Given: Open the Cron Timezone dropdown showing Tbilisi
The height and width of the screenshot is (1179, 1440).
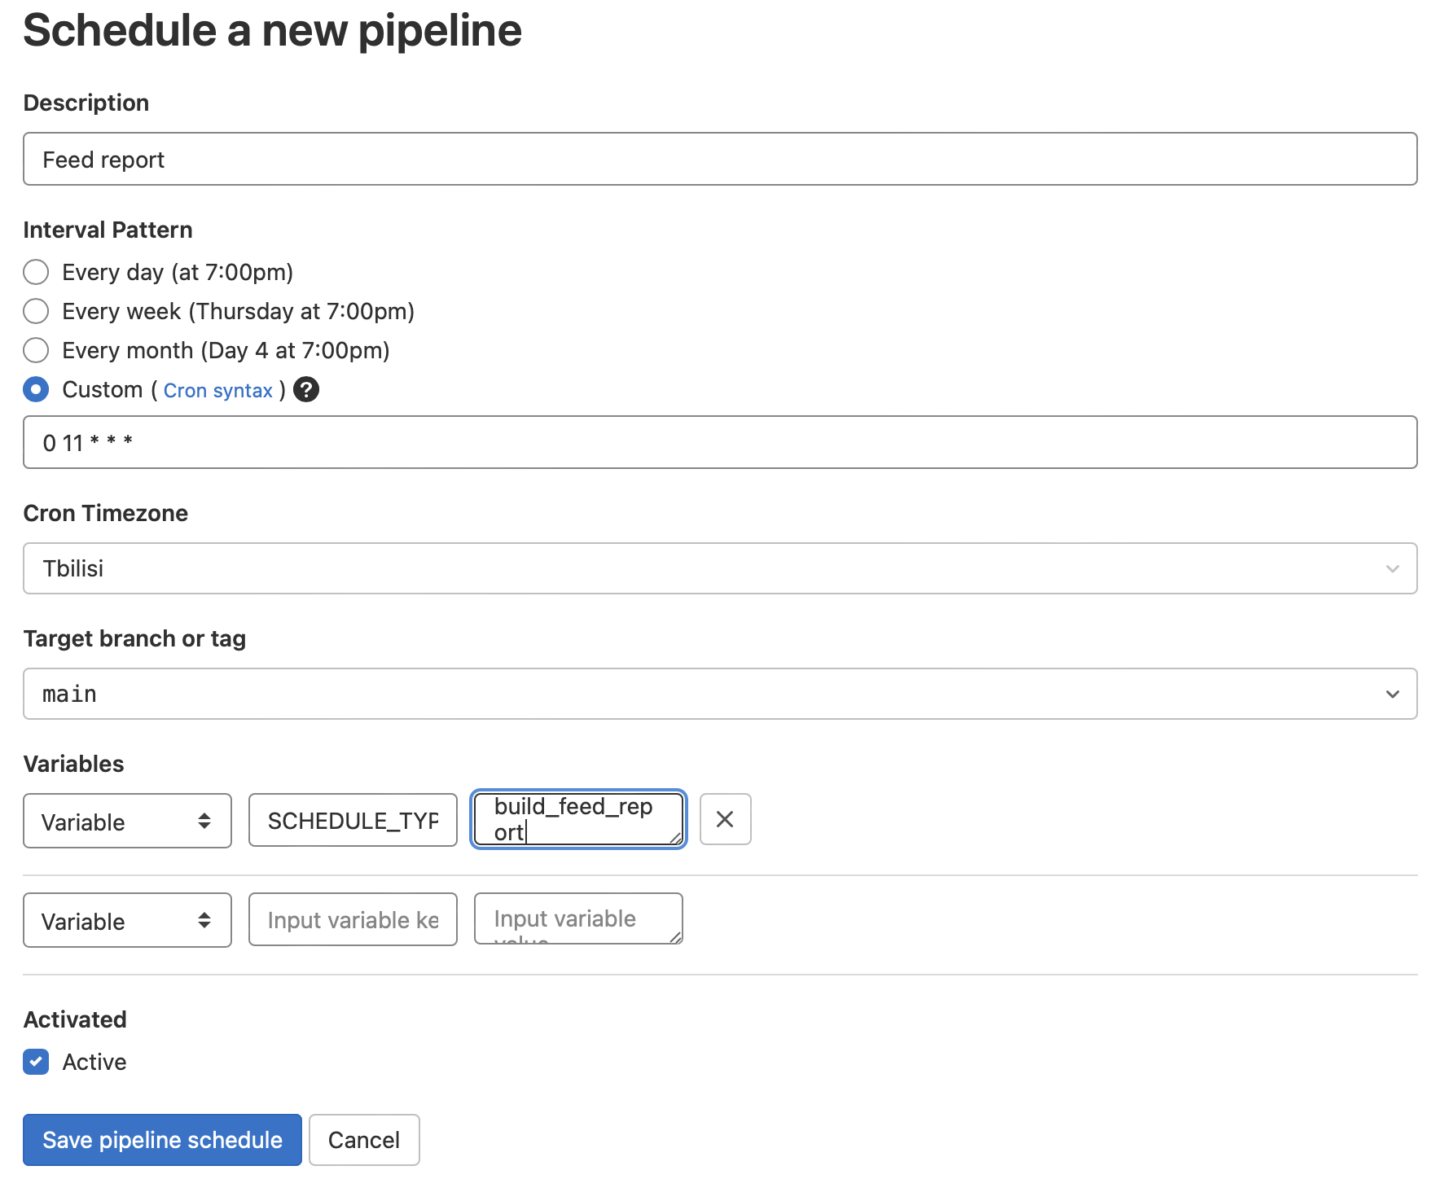Looking at the screenshot, I should [x=720, y=568].
